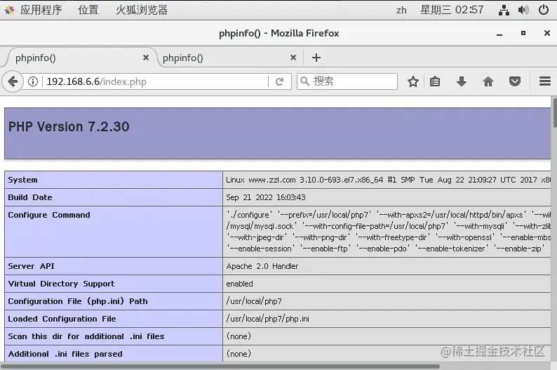Open the Firefox hamburger menu

pos(544,81)
